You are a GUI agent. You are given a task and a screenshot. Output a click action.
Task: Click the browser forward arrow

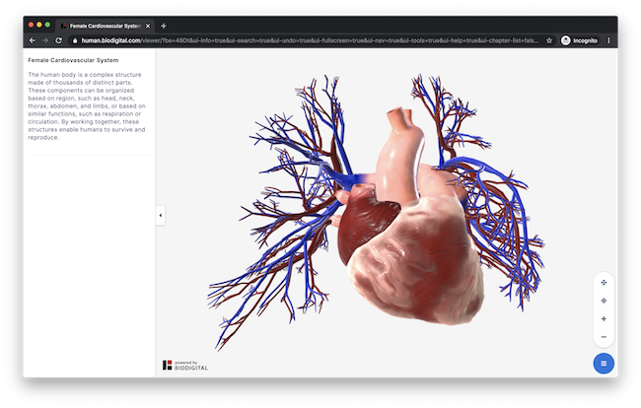tap(45, 40)
